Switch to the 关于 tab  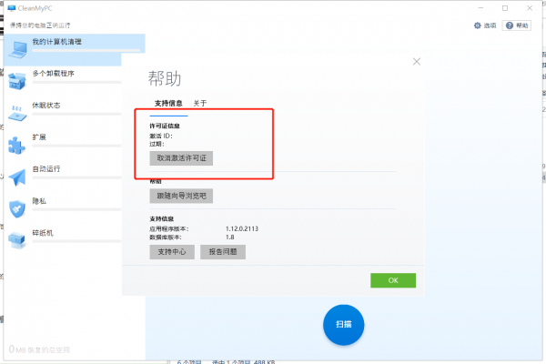coord(200,103)
